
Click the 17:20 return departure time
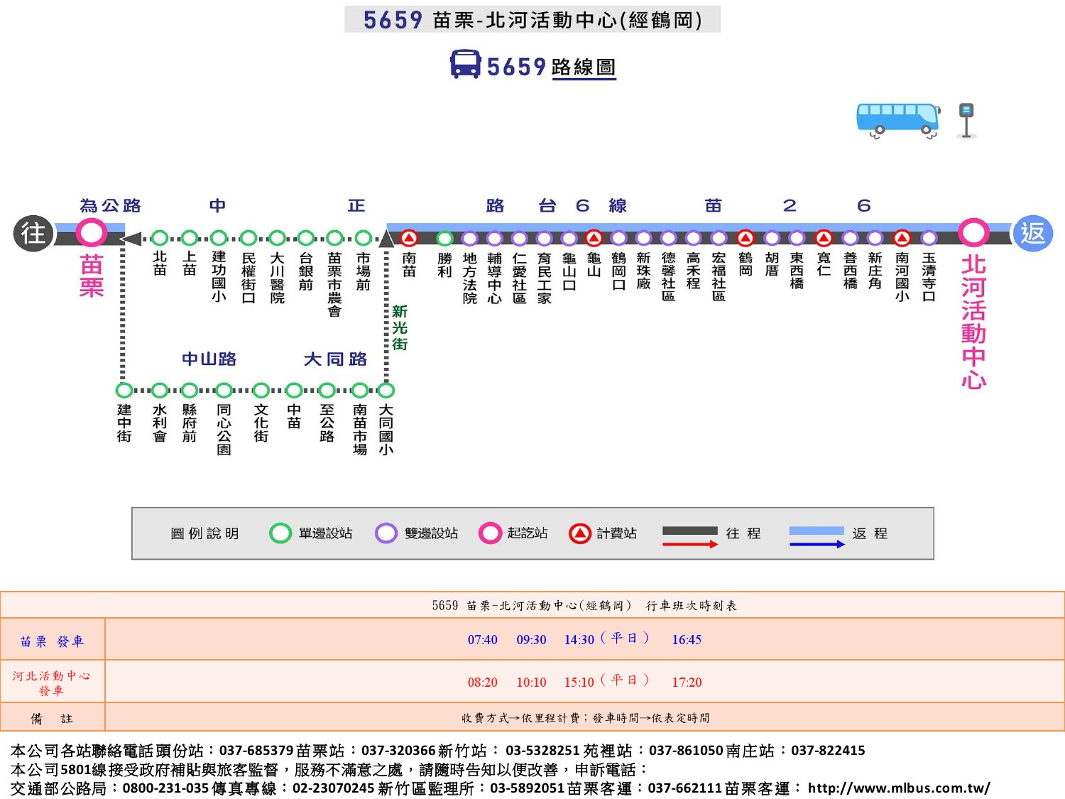(687, 683)
